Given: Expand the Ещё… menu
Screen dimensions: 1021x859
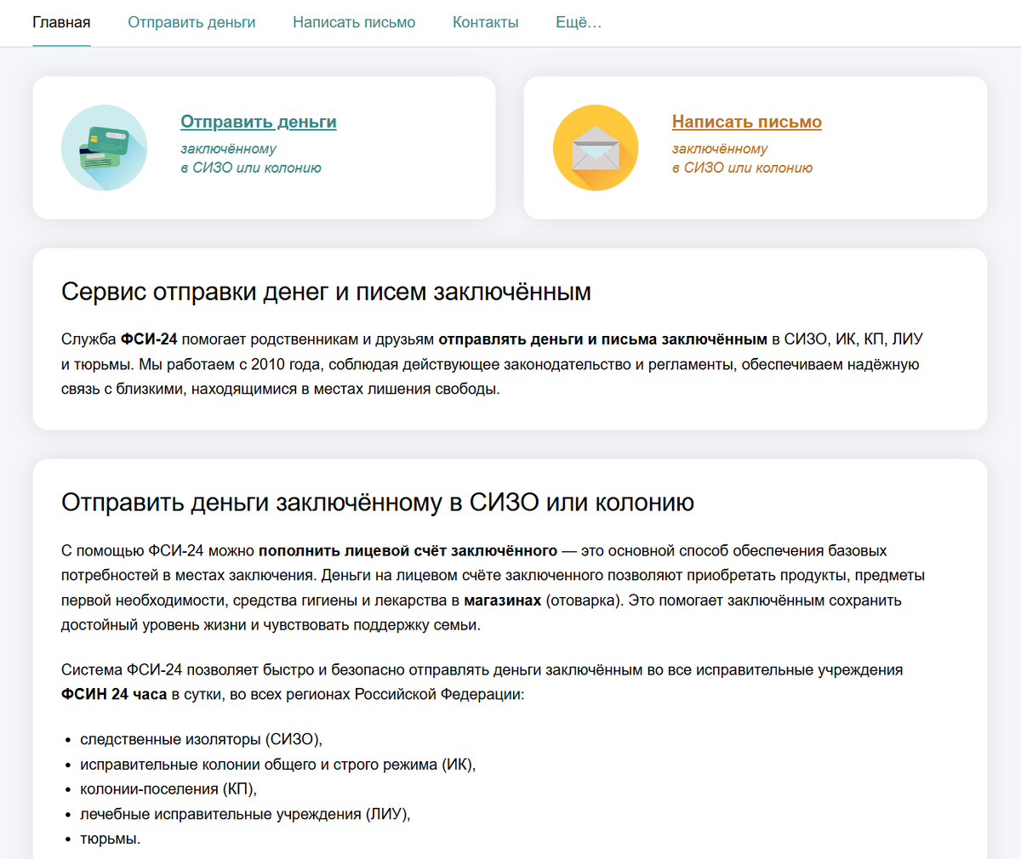Looking at the screenshot, I should point(579,23).
